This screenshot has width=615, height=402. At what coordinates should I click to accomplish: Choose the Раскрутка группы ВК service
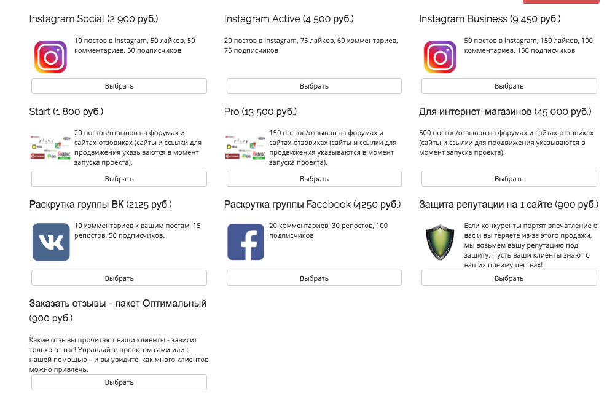point(119,278)
